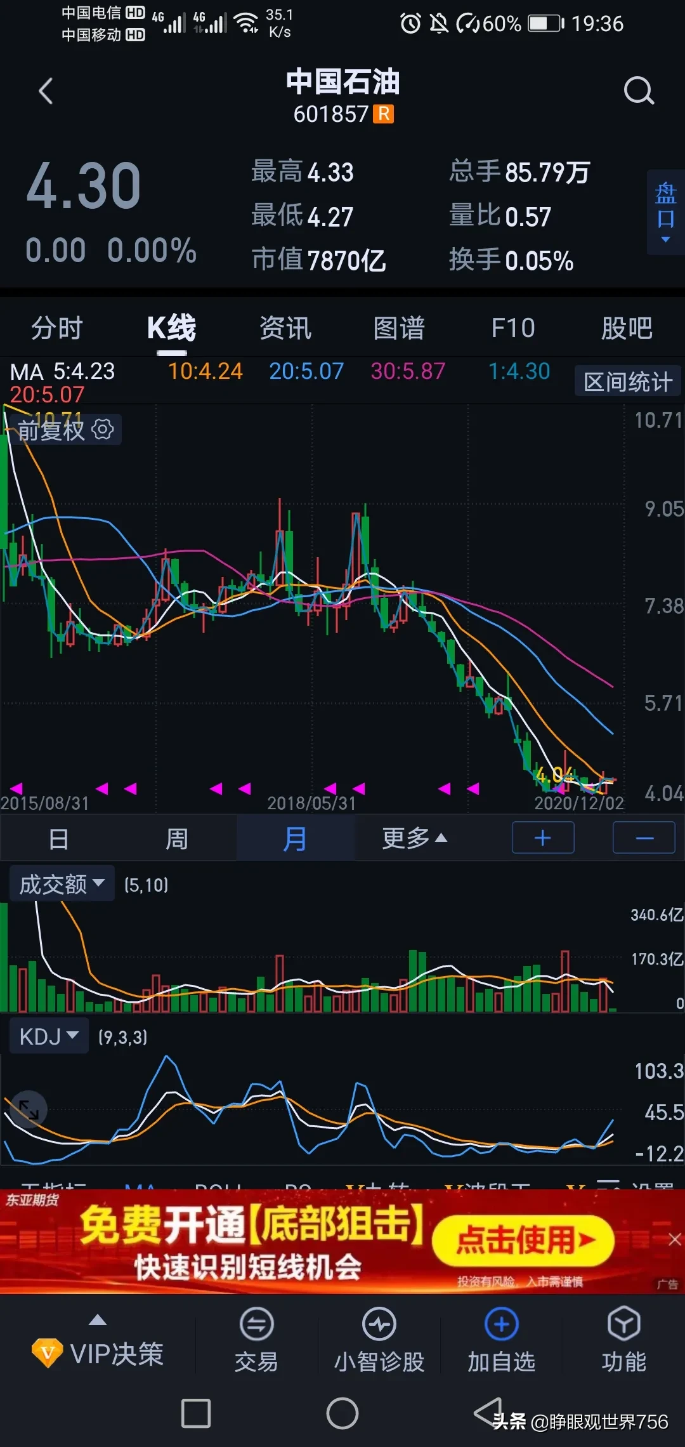The width and height of the screenshot is (685, 1447).
Task: Select the 日 daily period
Action: 58,838
